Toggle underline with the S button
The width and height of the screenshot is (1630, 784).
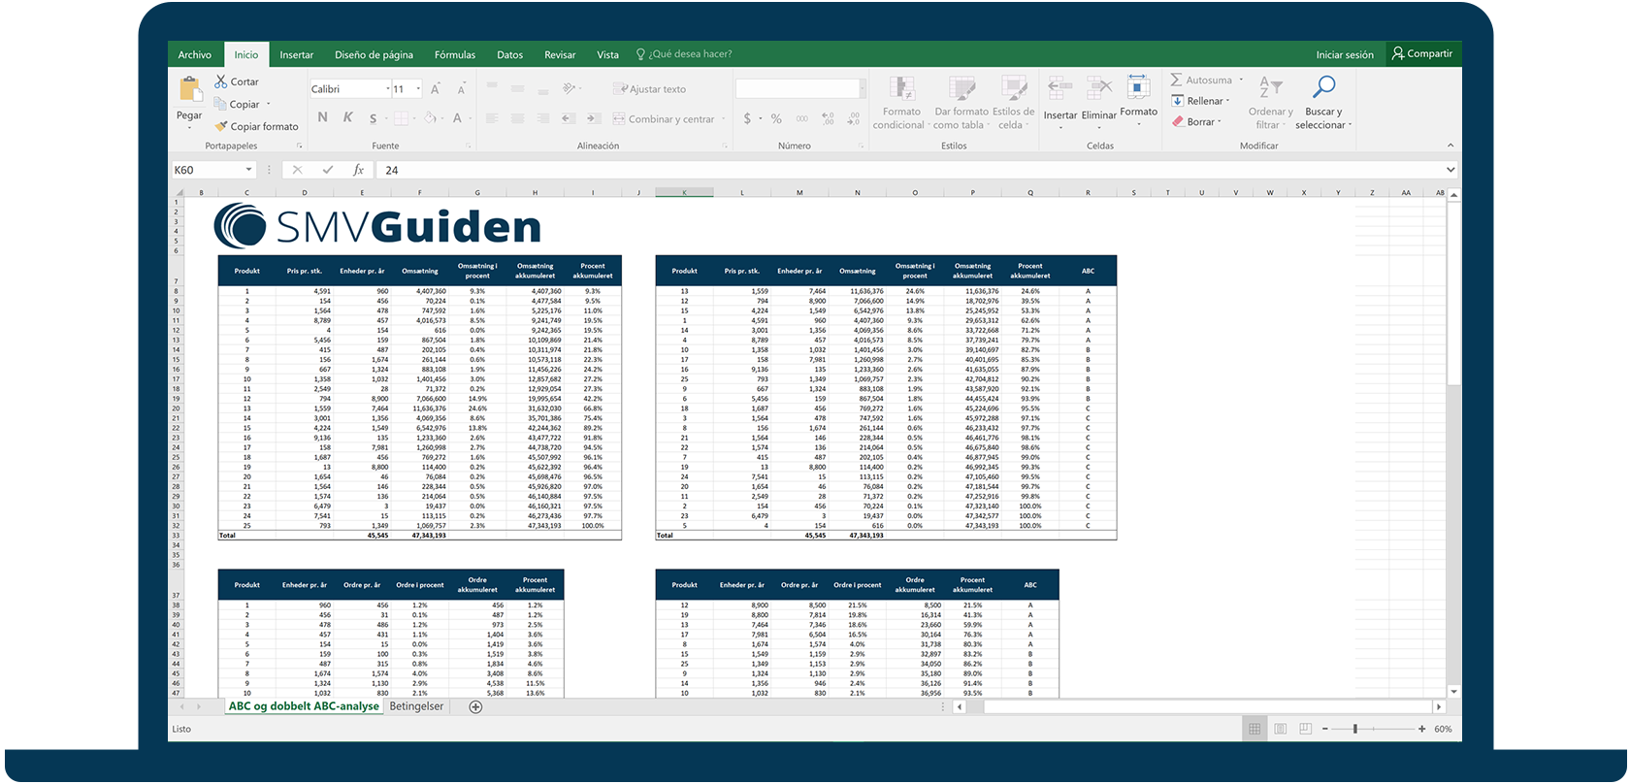click(x=373, y=118)
